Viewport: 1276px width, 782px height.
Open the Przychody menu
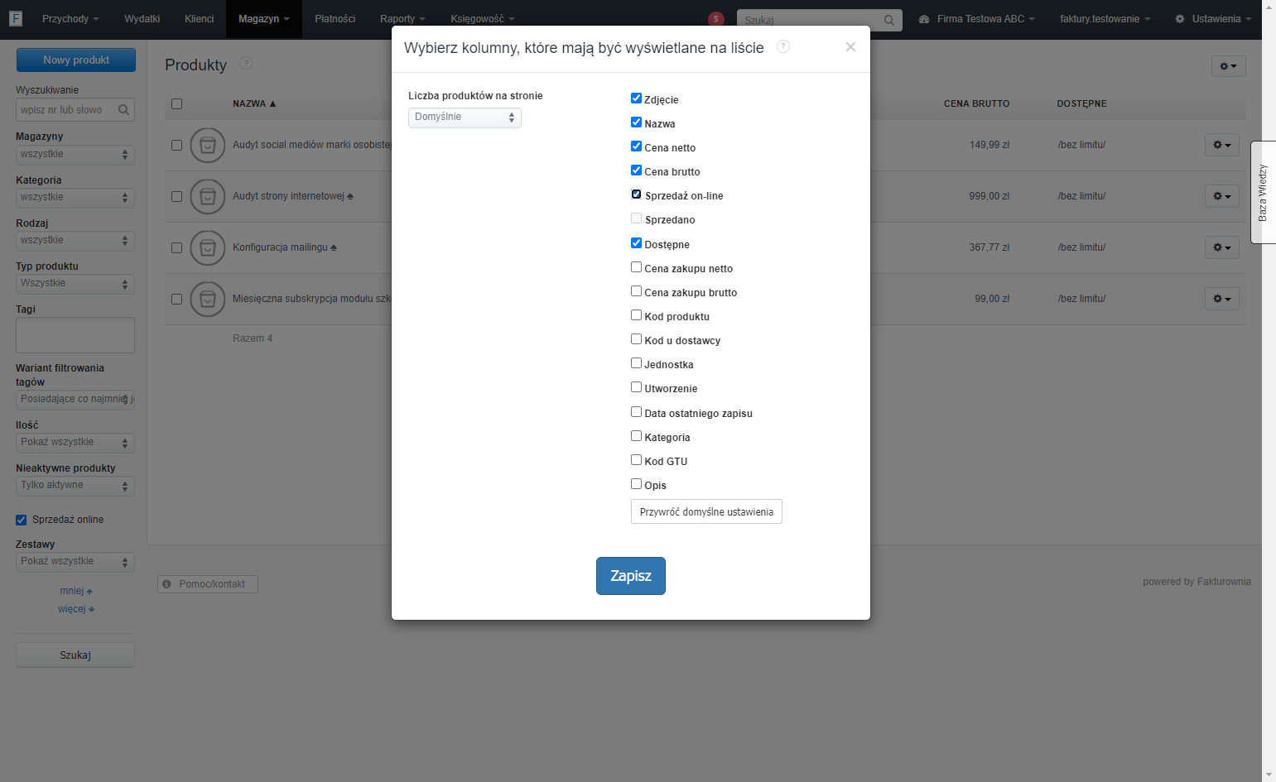point(70,19)
